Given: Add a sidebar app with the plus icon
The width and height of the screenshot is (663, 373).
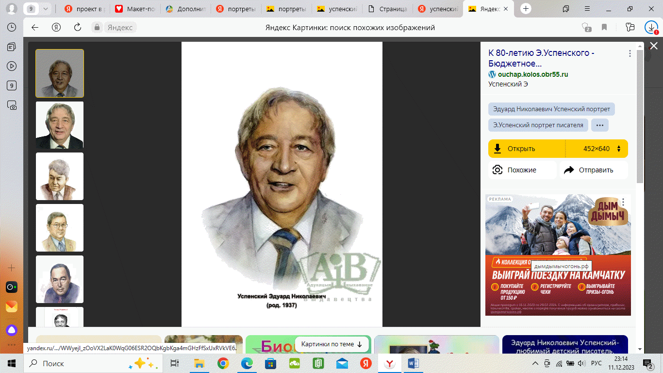Looking at the screenshot, I should click(11, 268).
